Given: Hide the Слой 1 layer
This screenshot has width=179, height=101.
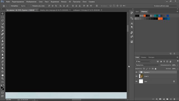Looking at the screenshot, I should (136, 76).
